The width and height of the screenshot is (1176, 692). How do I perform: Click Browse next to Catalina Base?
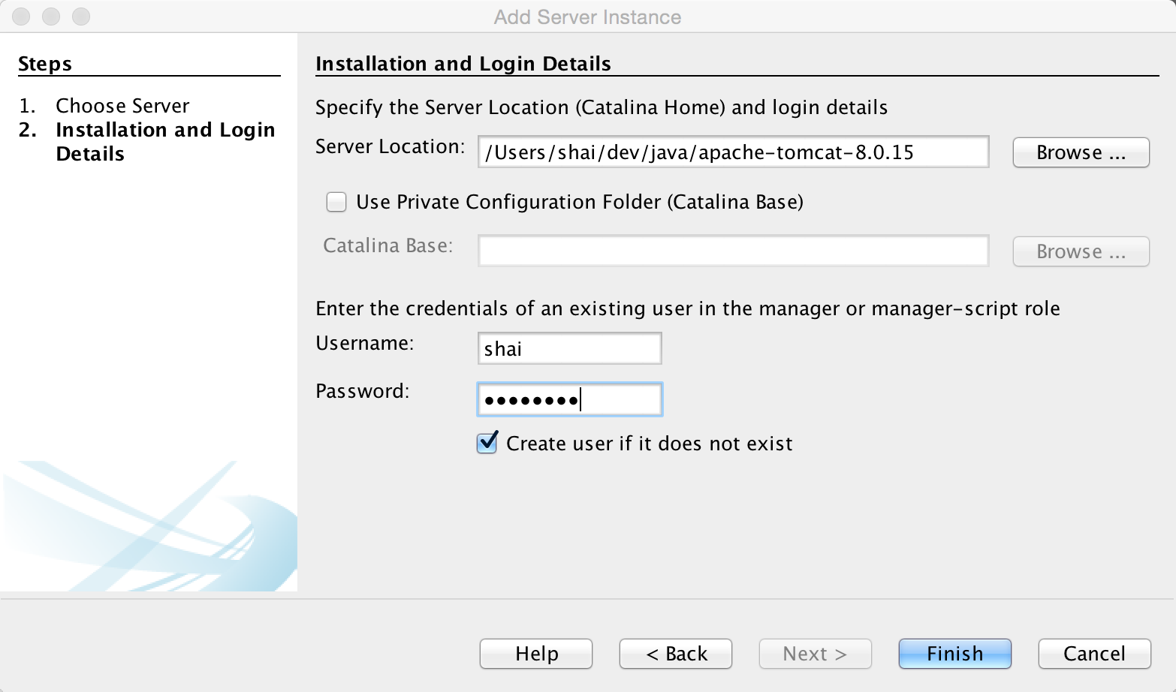(1080, 251)
